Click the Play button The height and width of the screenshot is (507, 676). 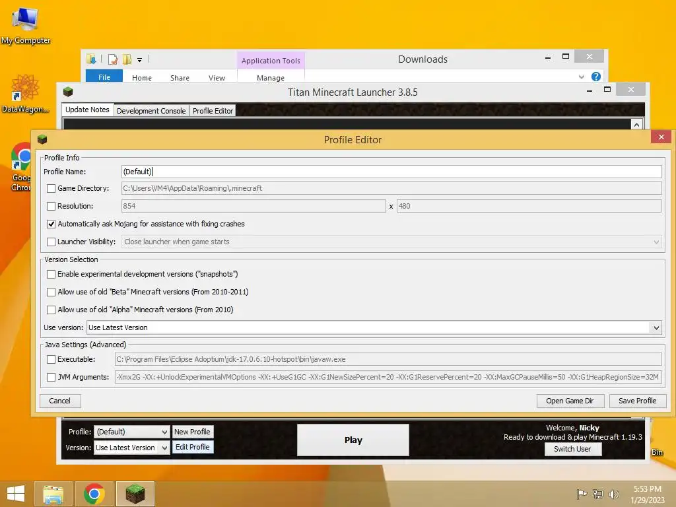(353, 440)
